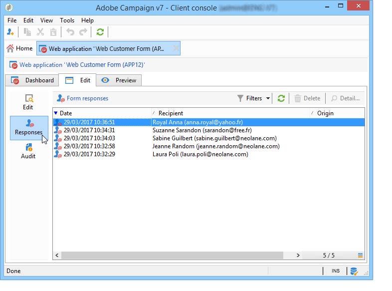Click the Adobe Campaign logo in title bar

point(9,7)
